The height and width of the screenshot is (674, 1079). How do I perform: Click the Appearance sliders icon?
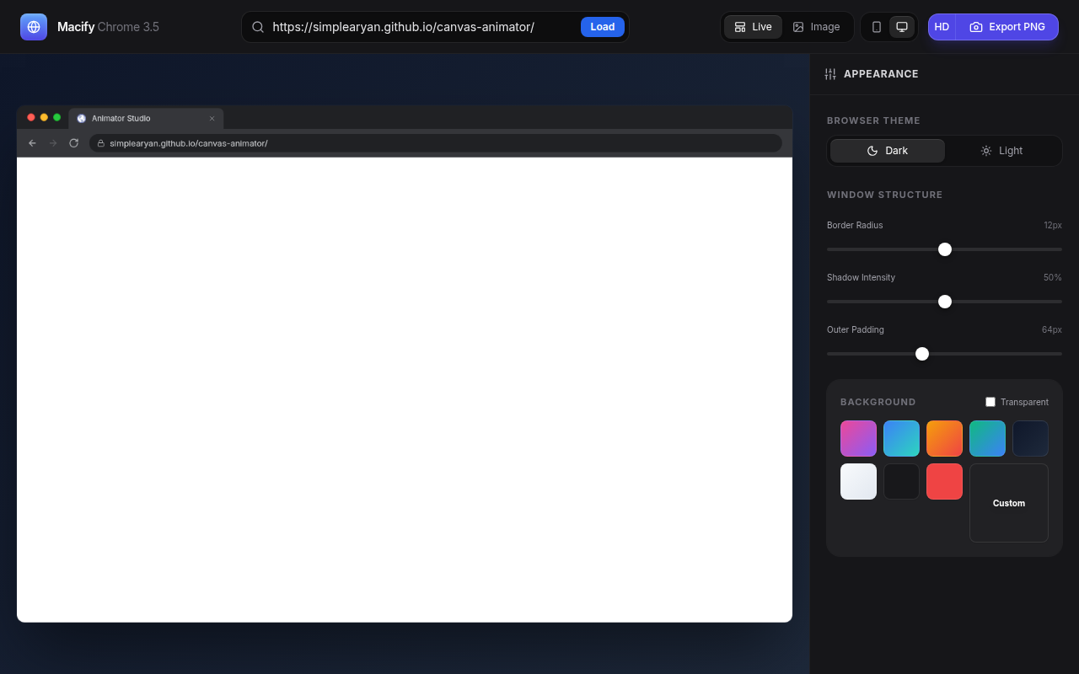coord(830,74)
